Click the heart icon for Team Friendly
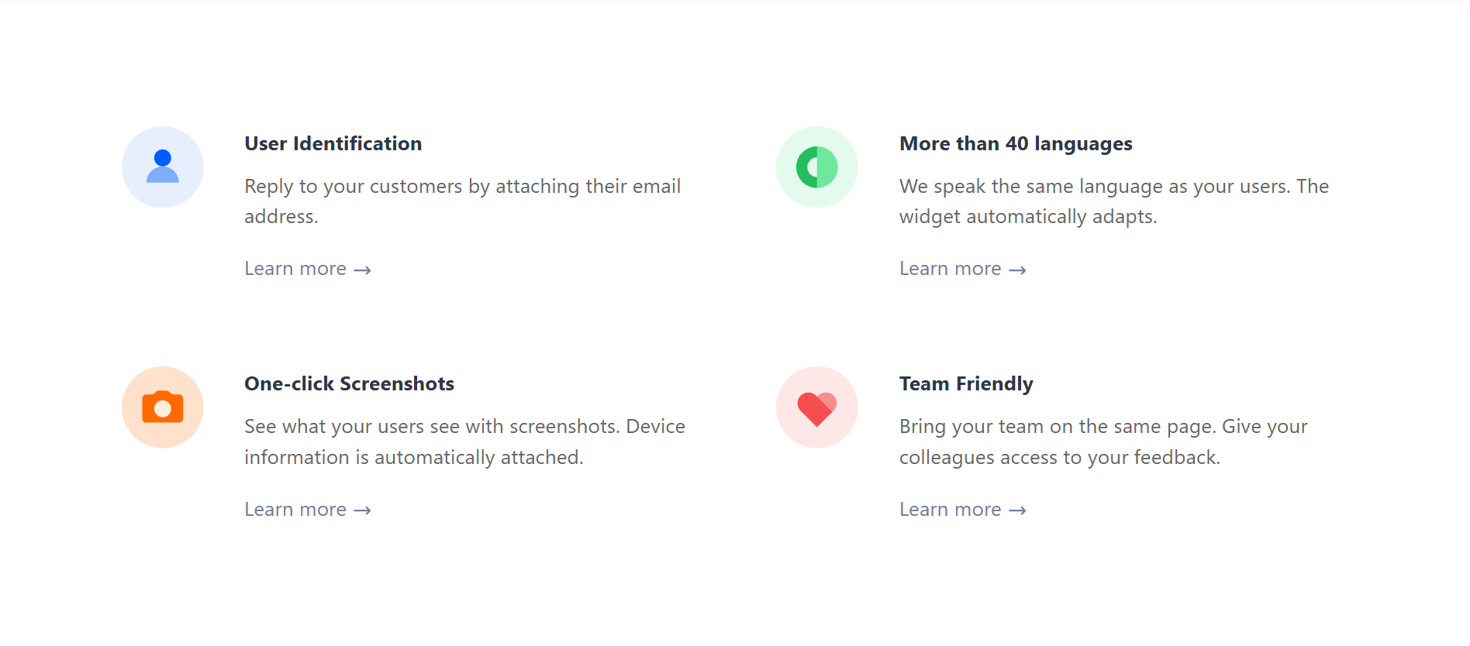This screenshot has width=1470, height=646. coord(816,406)
